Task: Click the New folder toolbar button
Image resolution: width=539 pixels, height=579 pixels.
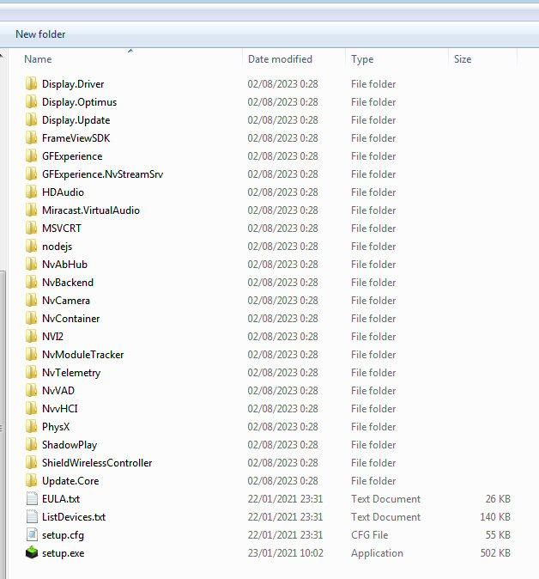Action: pos(40,34)
